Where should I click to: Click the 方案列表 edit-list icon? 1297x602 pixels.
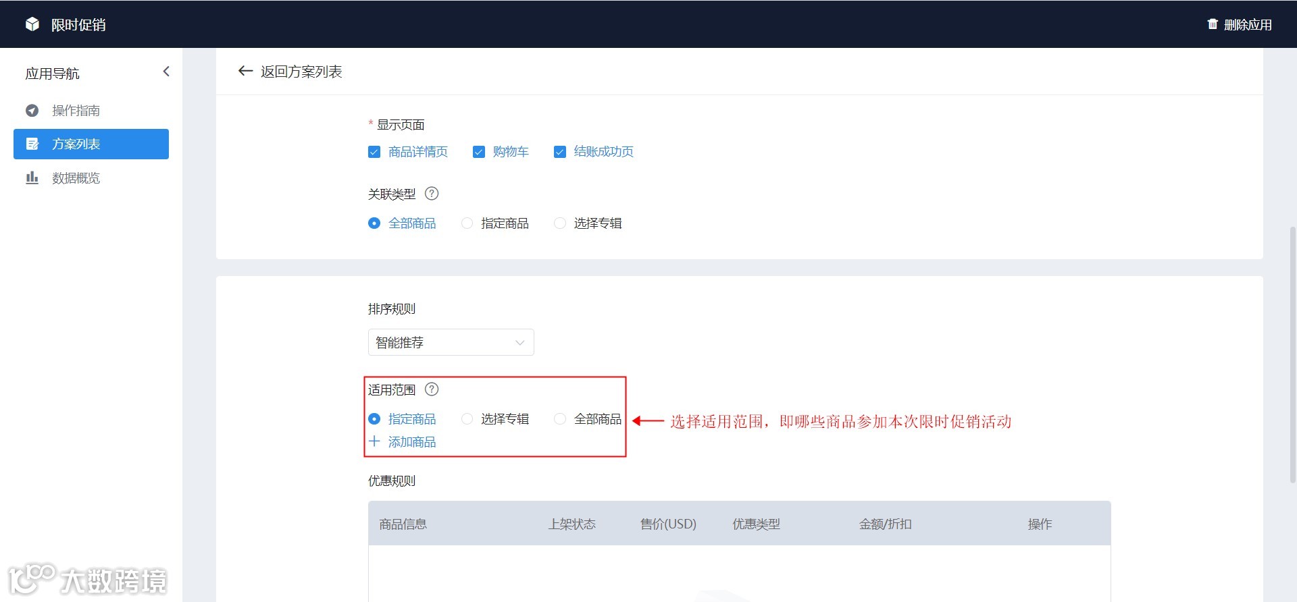pyautogui.click(x=32, y=144)
